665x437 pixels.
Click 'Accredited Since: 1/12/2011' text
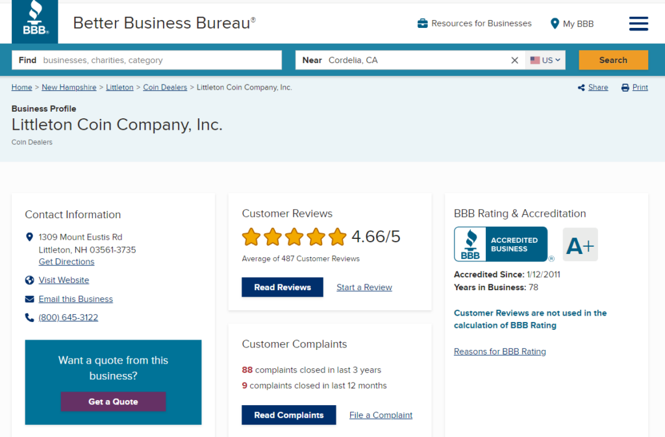[507, 275]
